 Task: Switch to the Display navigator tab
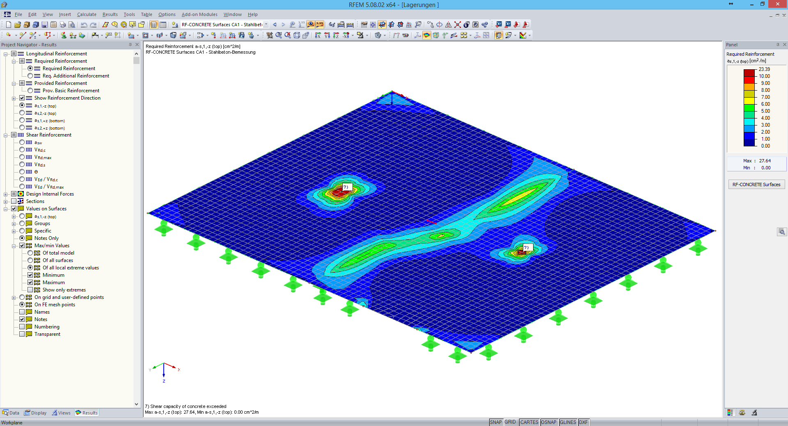point(35,413)
